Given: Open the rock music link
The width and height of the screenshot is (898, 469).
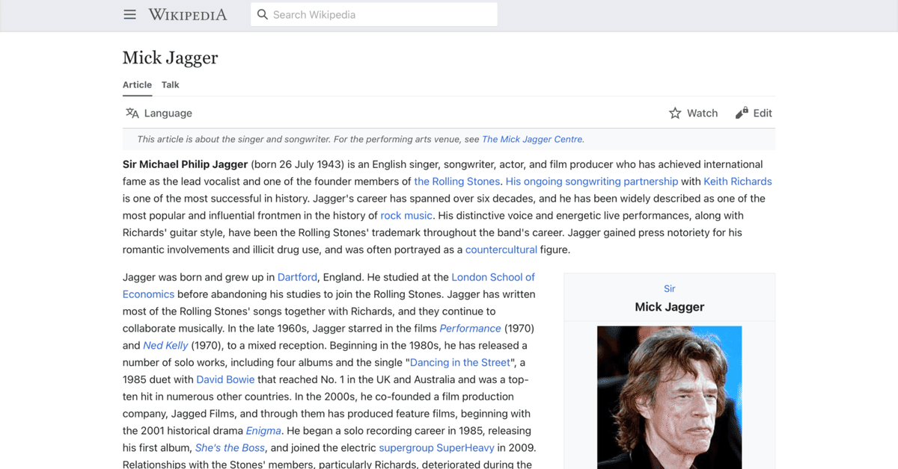Looking at the screenshot, I should tap(406, 216).
